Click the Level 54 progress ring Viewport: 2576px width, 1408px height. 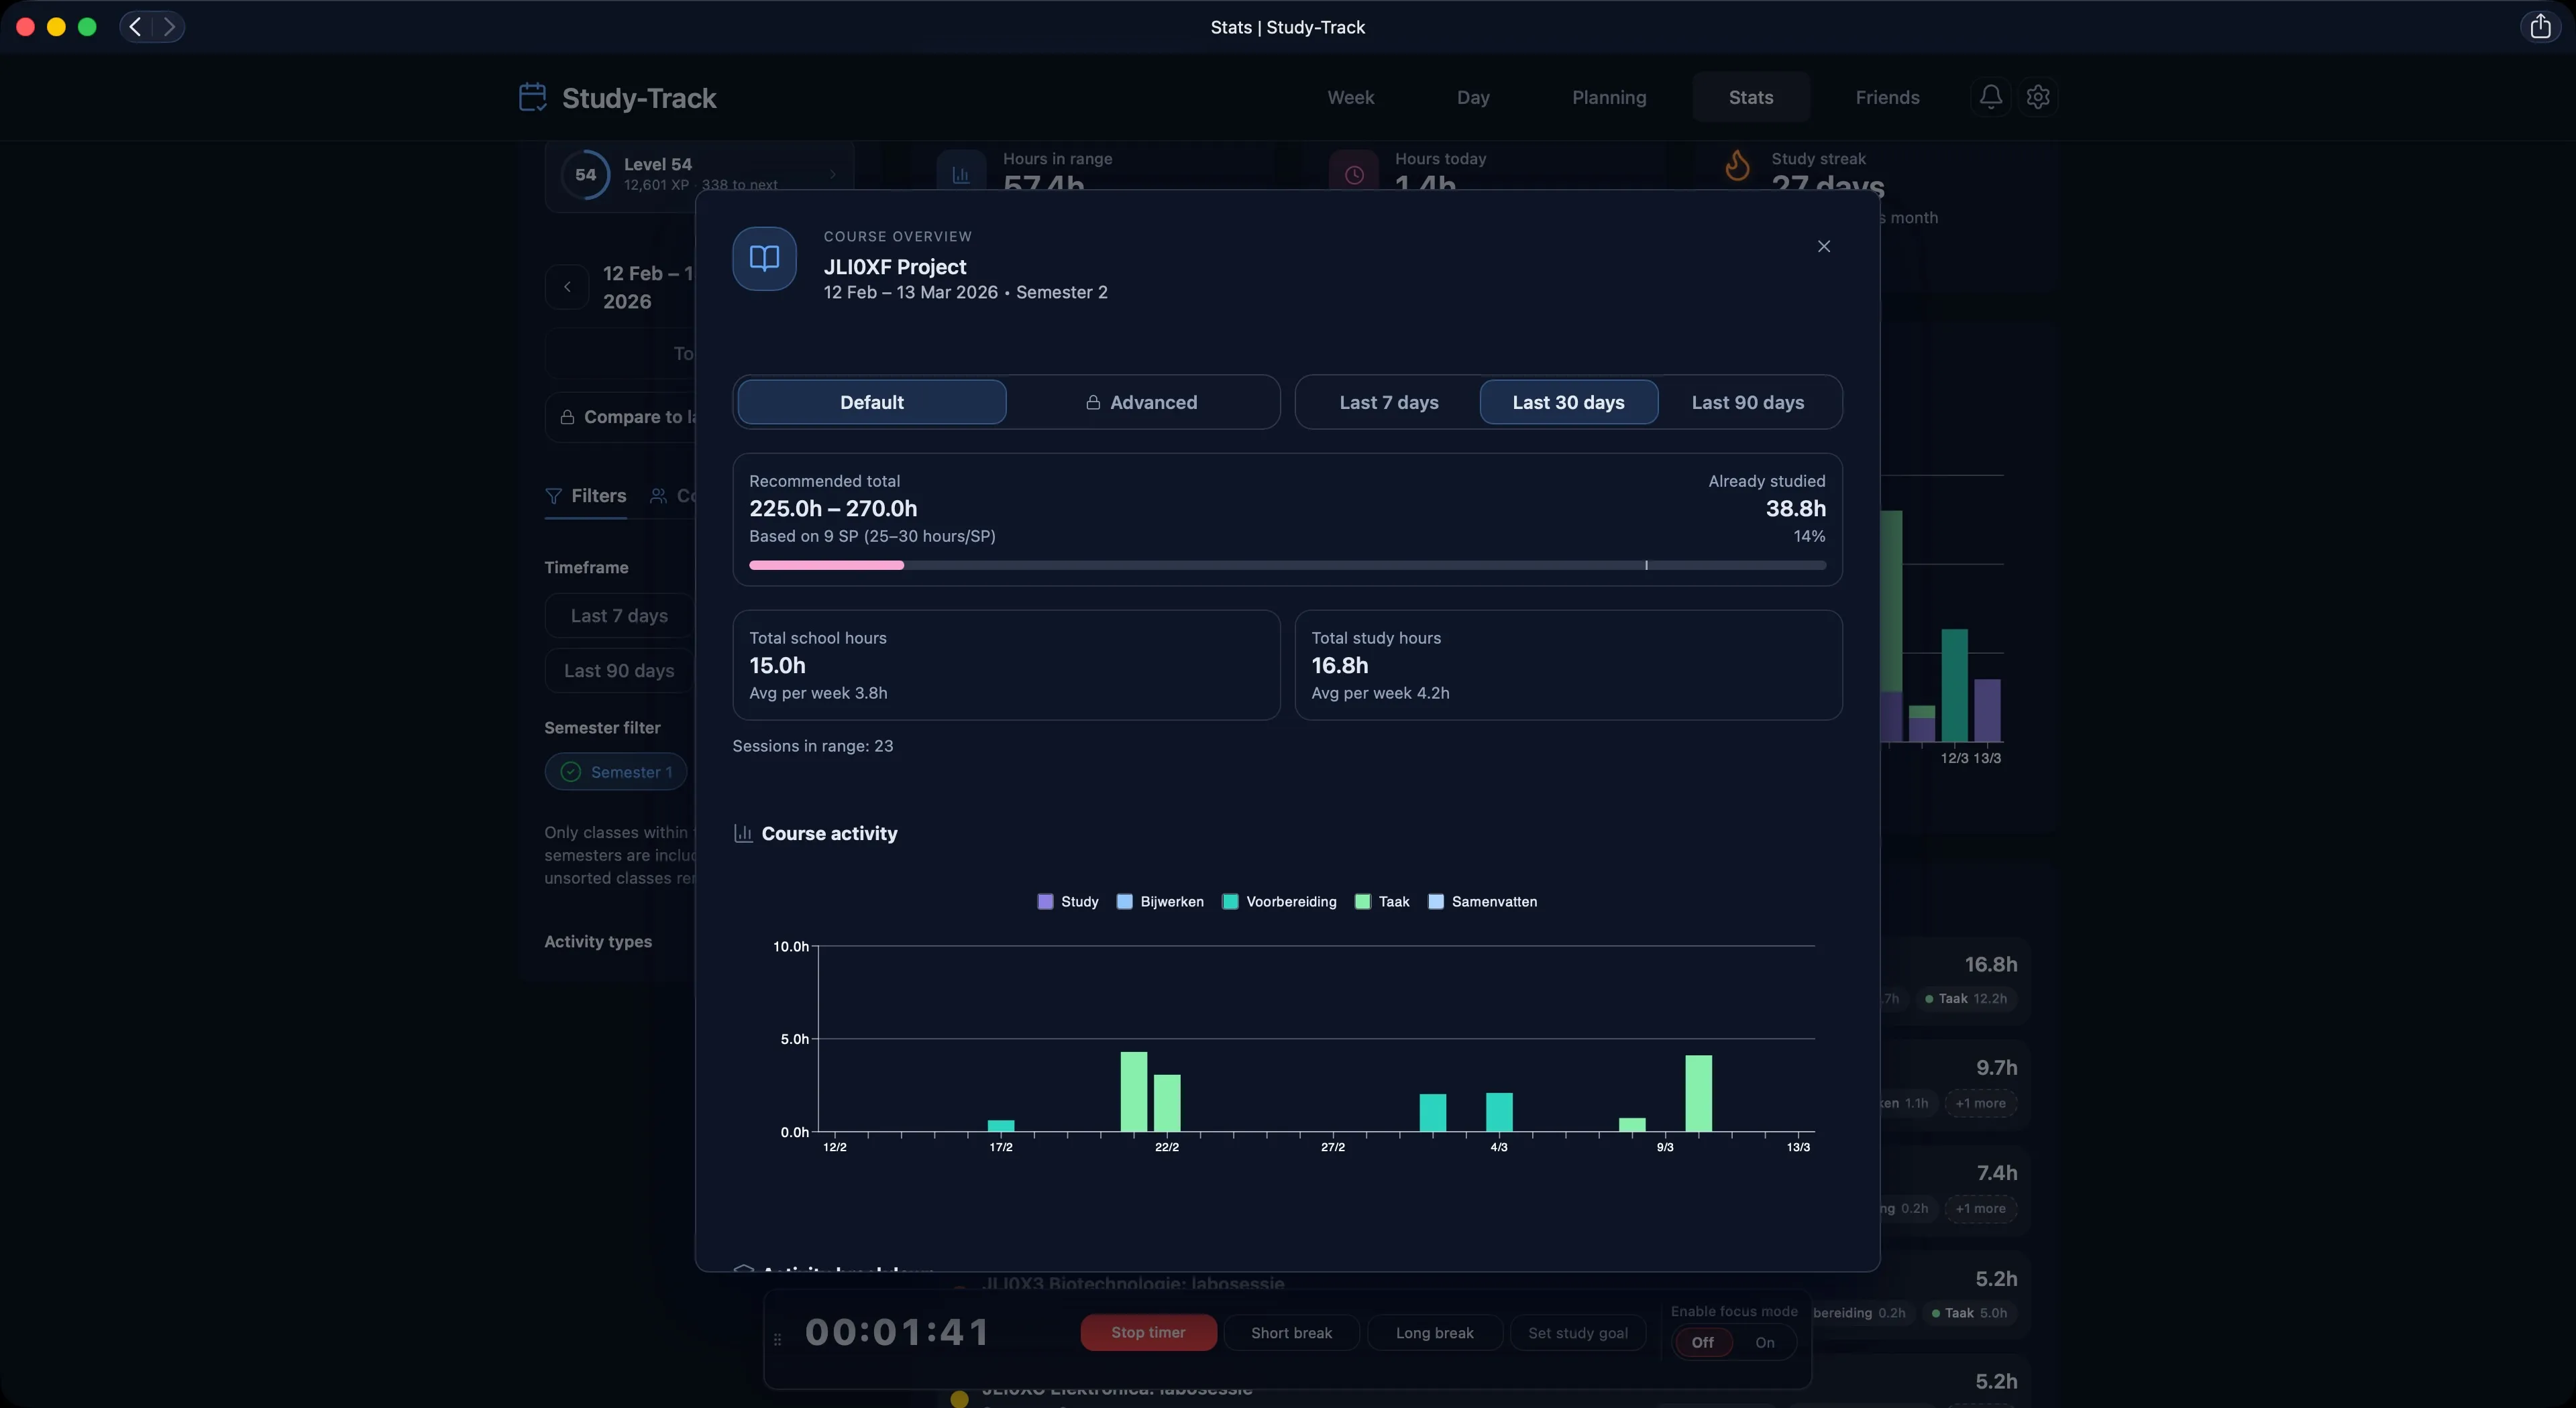585,174
